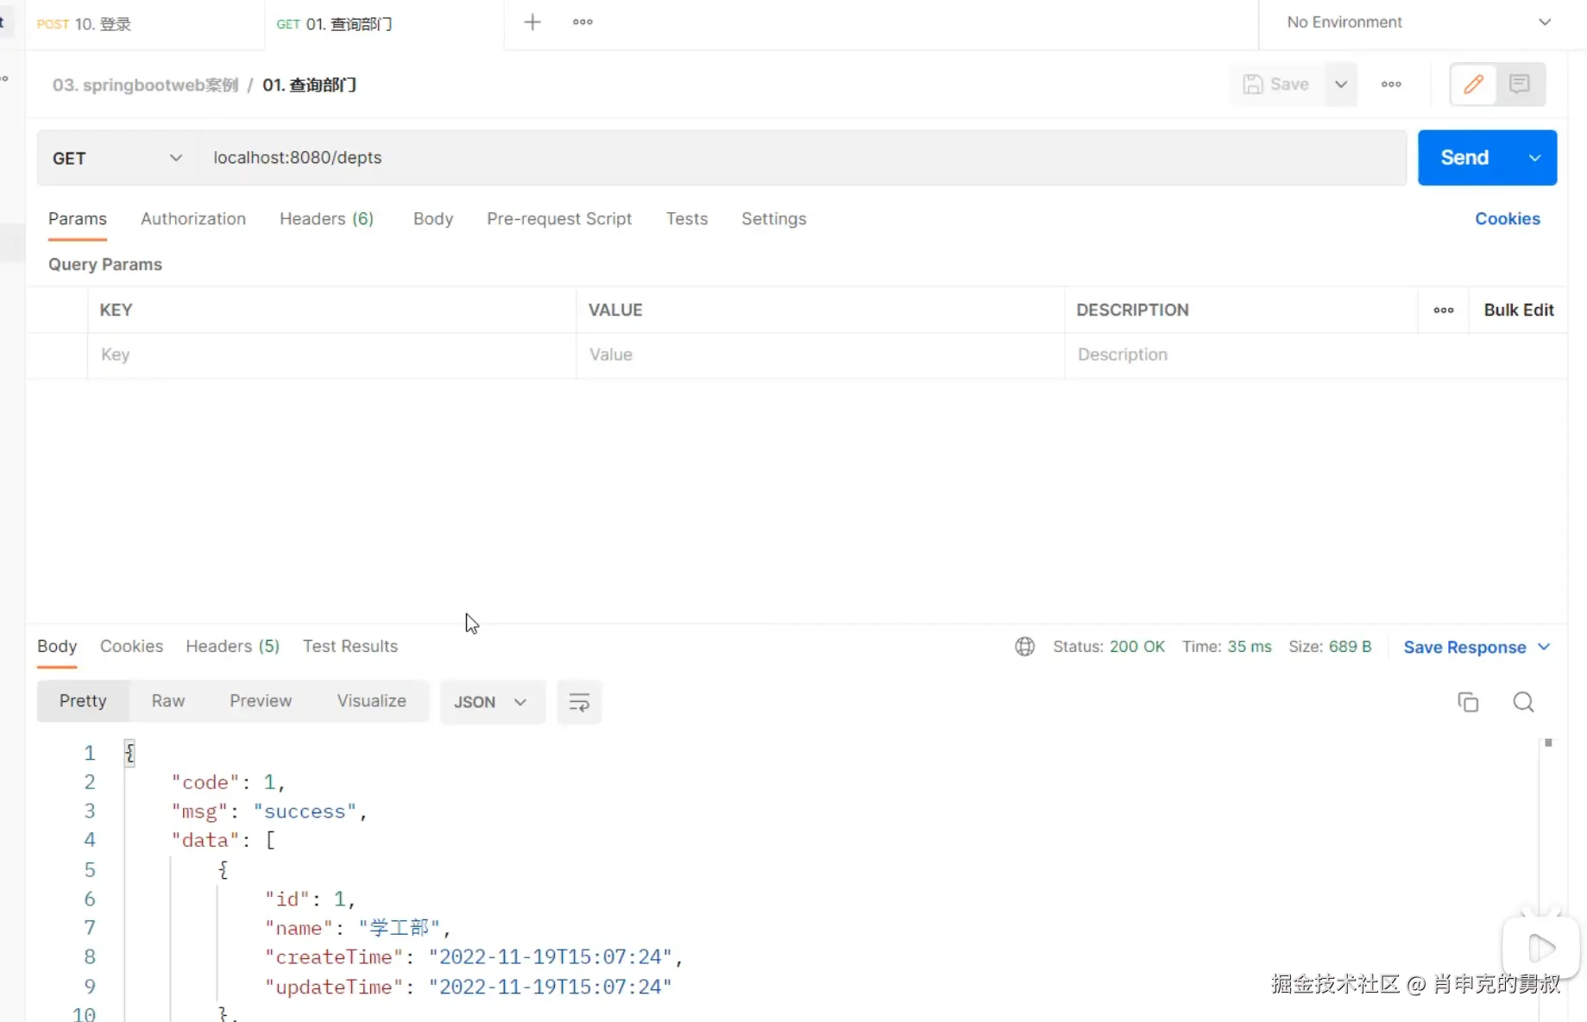This screenshot has height=1022, width=1587.
Task: Expand the GET method dropdown
Action: (117, 158)
